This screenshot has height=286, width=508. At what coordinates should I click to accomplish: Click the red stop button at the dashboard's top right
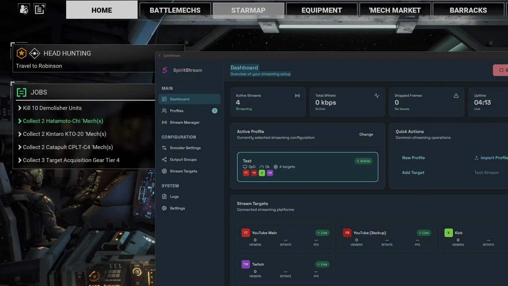[x=500, y=70]
